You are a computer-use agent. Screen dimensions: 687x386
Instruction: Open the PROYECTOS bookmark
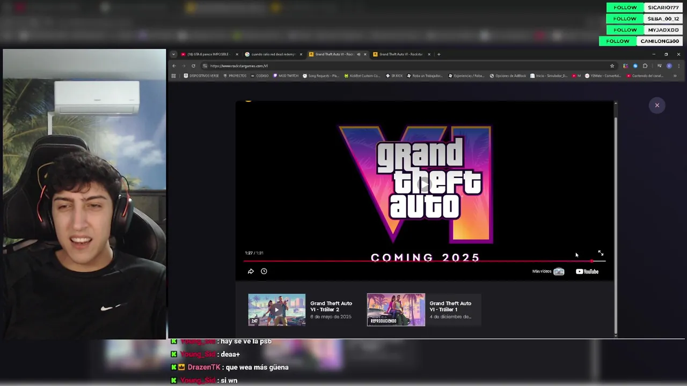click(x=235, y=76)
